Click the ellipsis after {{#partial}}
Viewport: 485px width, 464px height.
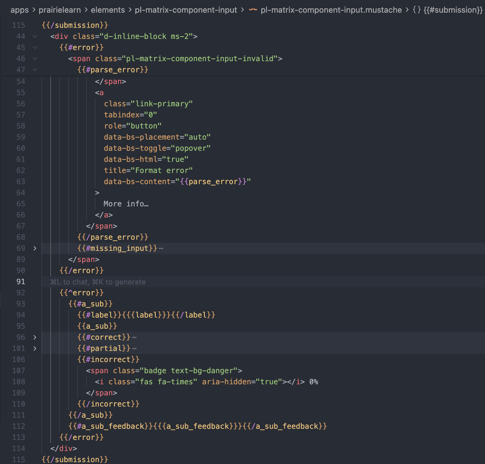tap(134, 348)
